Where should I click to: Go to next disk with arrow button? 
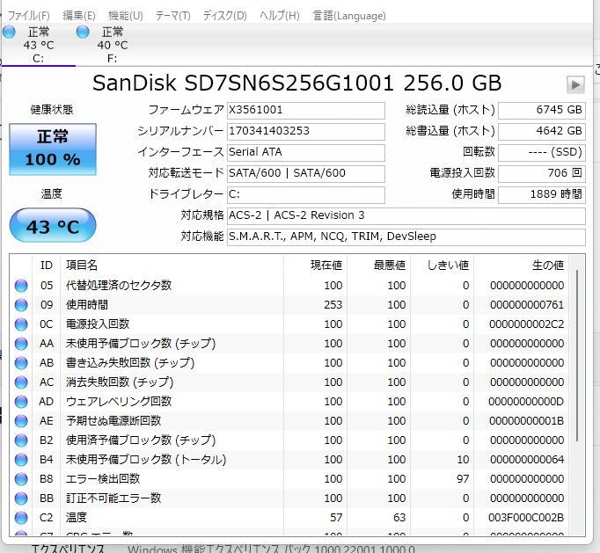coord(575,84)
